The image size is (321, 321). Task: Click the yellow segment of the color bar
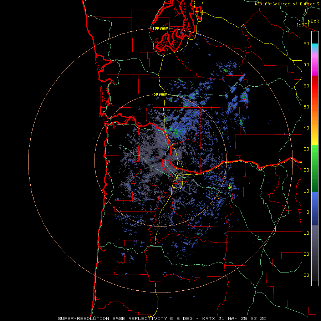tap(315, 140)
